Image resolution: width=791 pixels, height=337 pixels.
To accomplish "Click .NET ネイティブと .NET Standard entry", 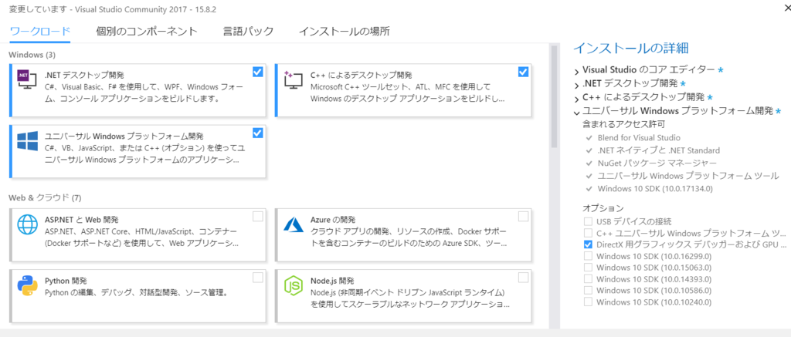I will coord(658,150).
